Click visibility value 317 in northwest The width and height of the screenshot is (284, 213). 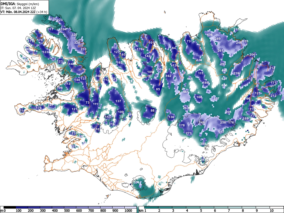[x=52, y=19]
